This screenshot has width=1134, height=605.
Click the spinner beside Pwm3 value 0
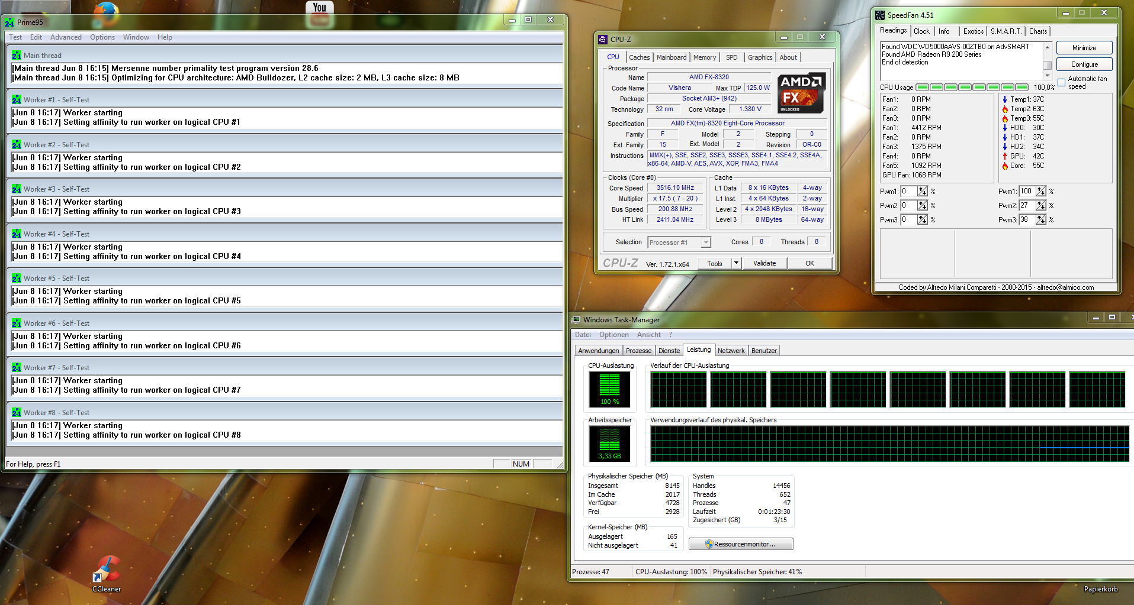coord(923,220)
